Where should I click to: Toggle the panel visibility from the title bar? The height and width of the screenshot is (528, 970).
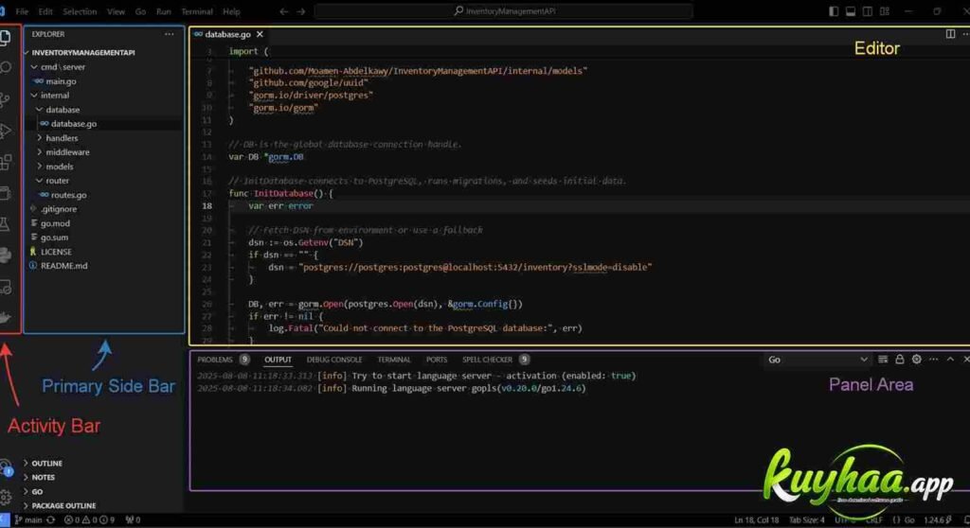point(851,11)
